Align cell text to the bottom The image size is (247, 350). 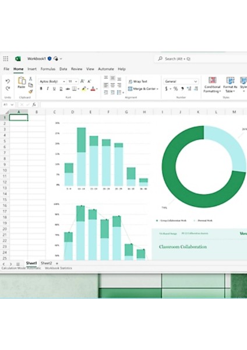pos(119,79)
